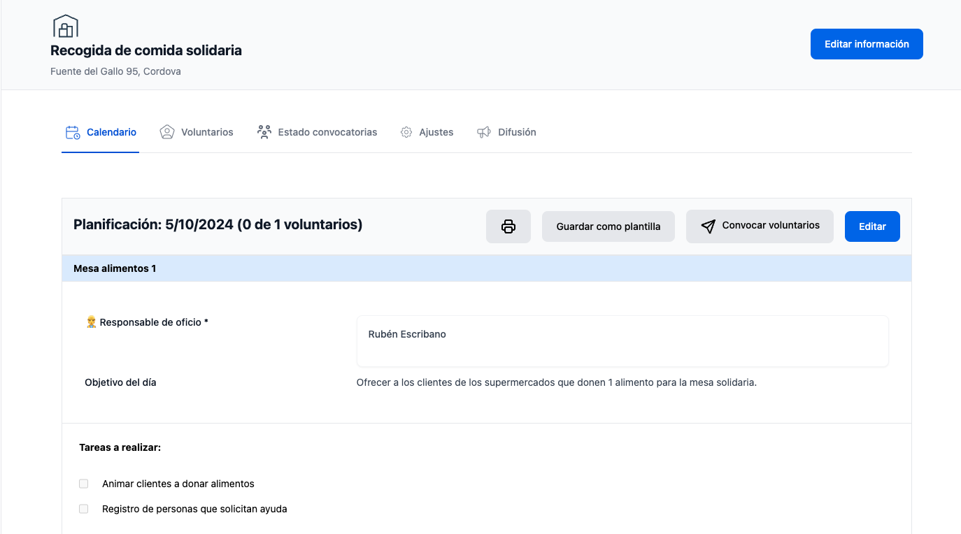Viewport: 961px width, 534px height.
Task: Click the megaphone icon beside Difusión
Action: (484, 132)
